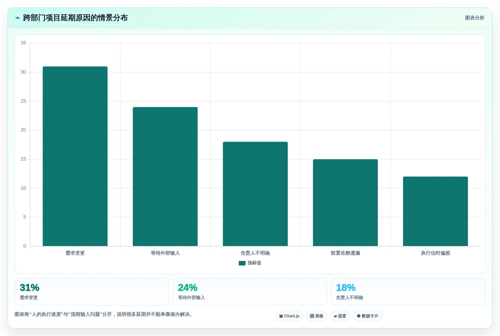Click the 需求变更 x-axis label
The height and width of the screenshot is (336, 500).
click(75, 253)
